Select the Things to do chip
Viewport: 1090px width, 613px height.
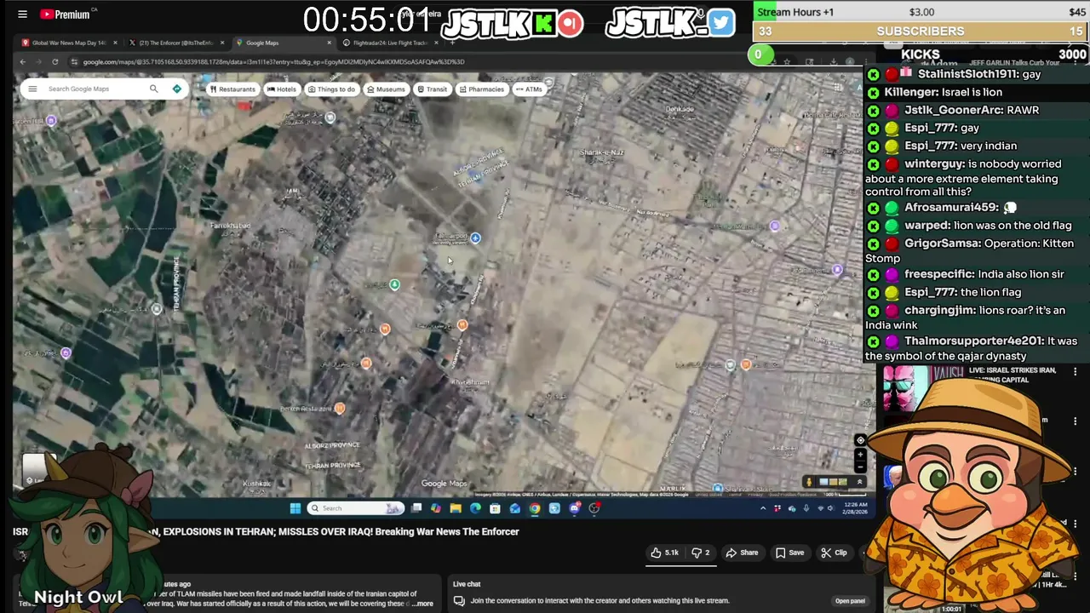[x=331, y=89]
